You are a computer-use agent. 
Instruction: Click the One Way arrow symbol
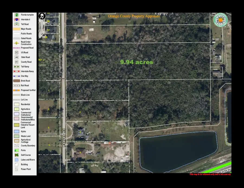tap(16, 76)
